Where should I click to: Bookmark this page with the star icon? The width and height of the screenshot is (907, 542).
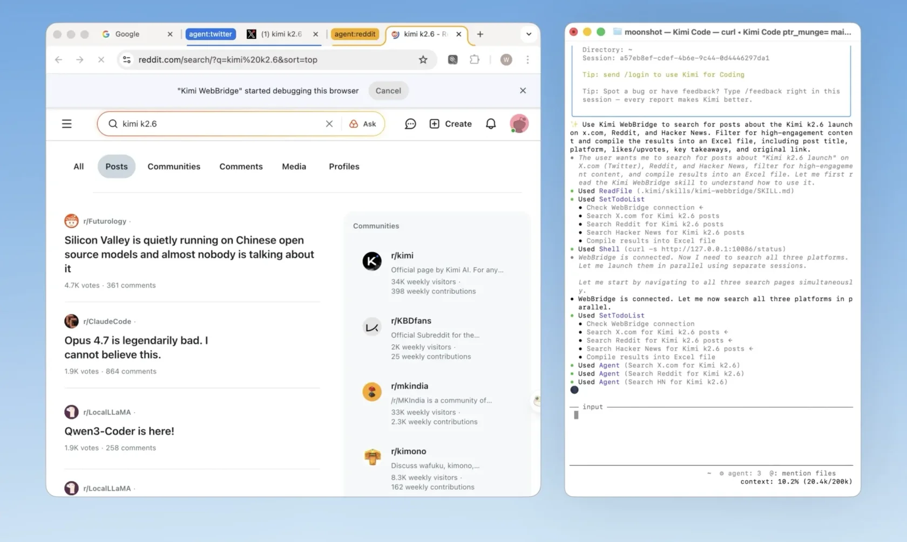coord(423,60)
